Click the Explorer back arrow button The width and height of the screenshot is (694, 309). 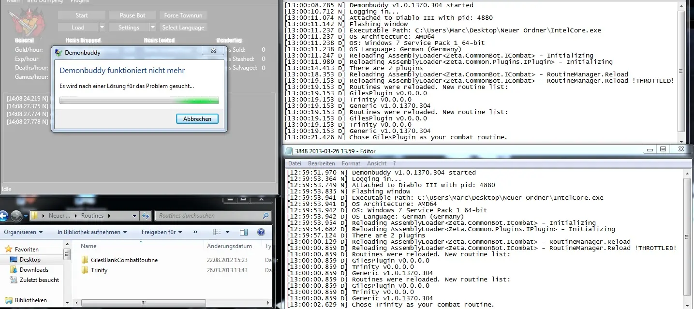[4, 216]
